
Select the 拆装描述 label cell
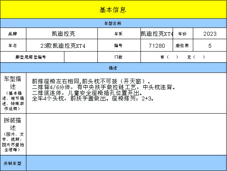tap(13, 134)
